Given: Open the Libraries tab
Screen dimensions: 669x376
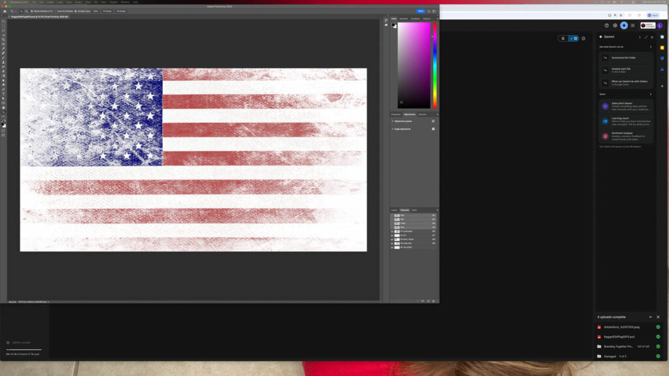Looking at the screenshot, I should (x=423, y=114).
